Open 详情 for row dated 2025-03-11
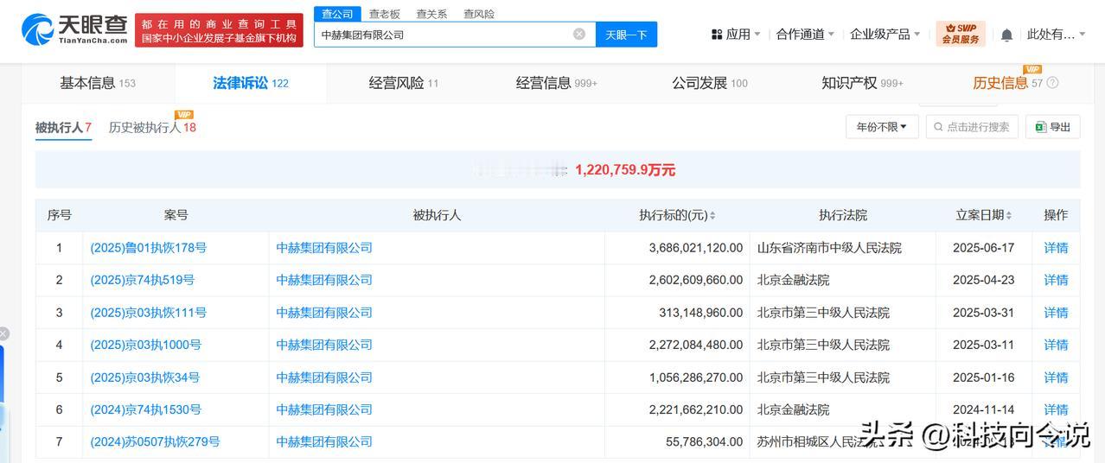The image size is (1105, 463). [x=1056, y=345]
